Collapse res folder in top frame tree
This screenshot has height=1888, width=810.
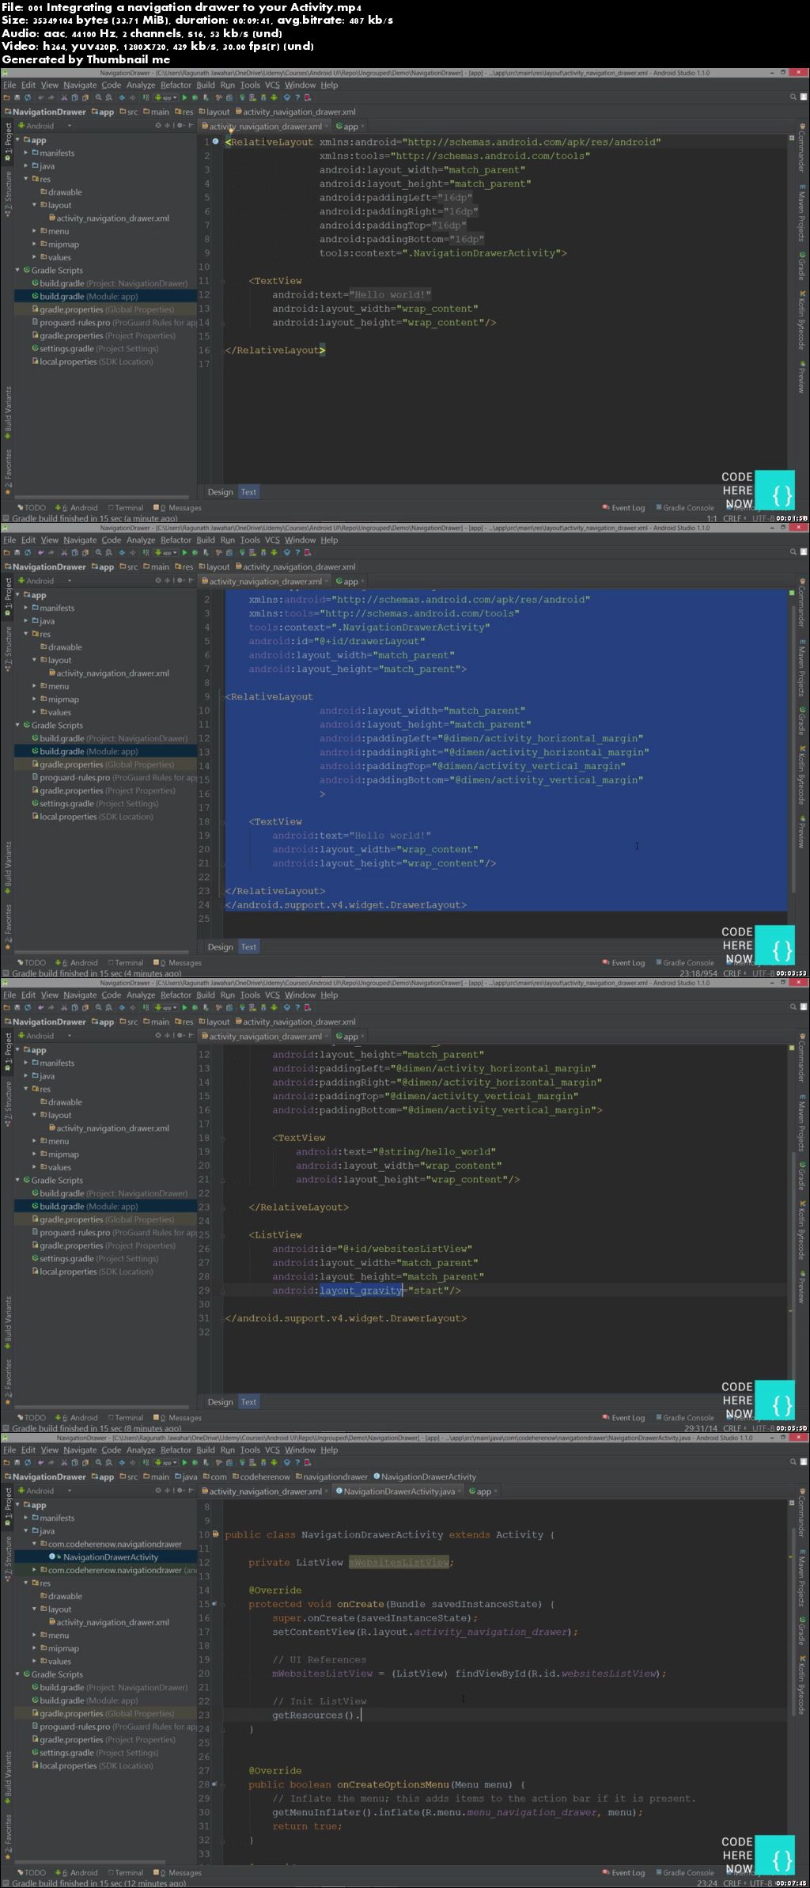pos(26,179)
